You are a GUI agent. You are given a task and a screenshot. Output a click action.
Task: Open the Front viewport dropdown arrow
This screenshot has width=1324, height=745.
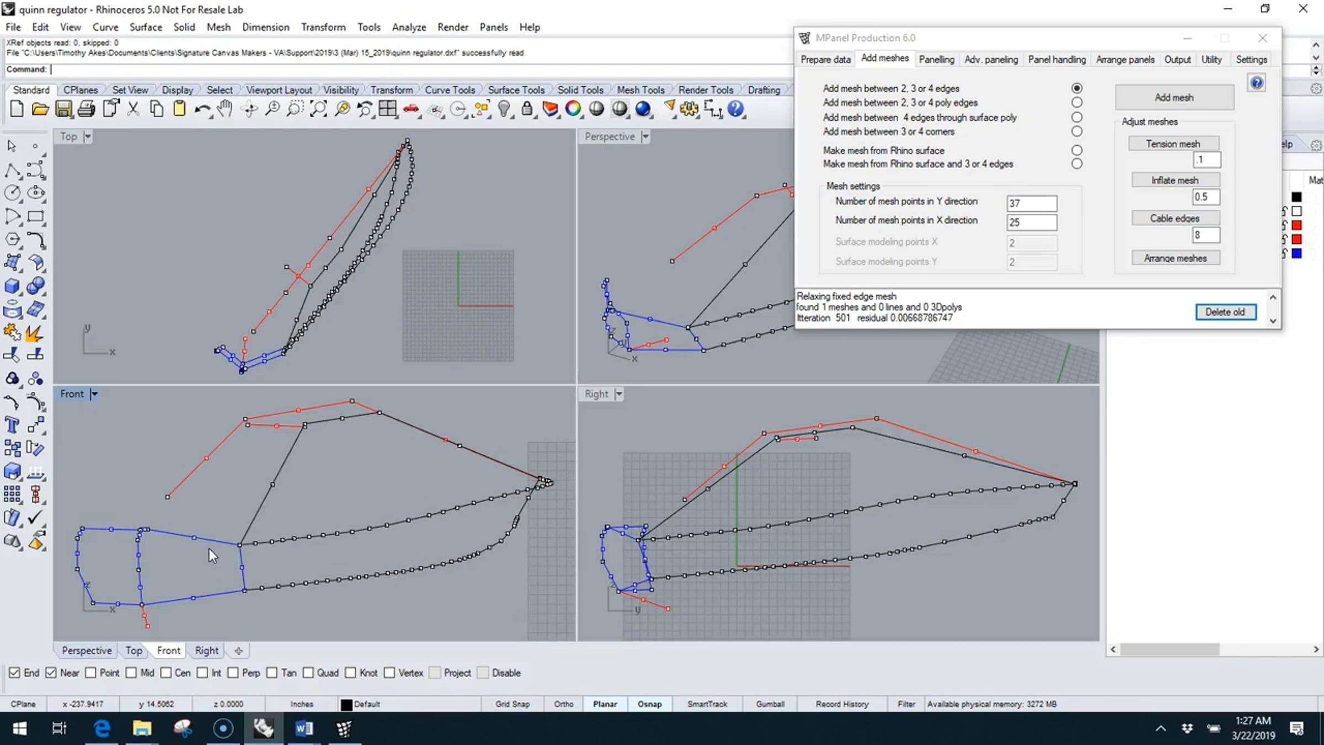(94, 394)
